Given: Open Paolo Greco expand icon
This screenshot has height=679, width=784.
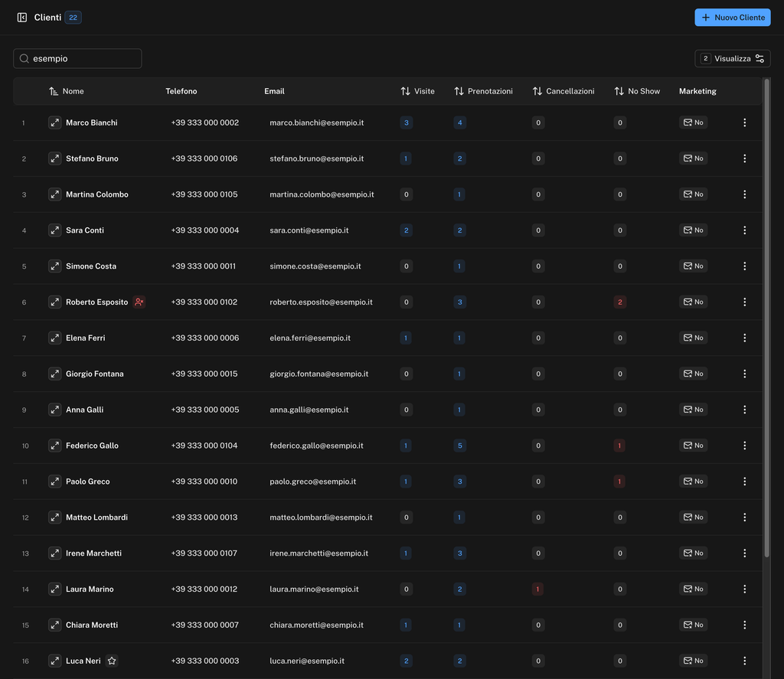Looking at the screenshot, I should (x=54, y=482).
